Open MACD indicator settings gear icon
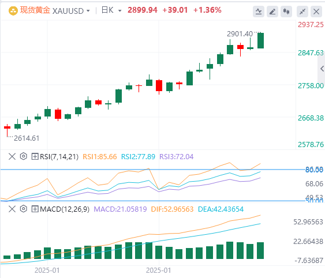 click(x=24, y=209)
